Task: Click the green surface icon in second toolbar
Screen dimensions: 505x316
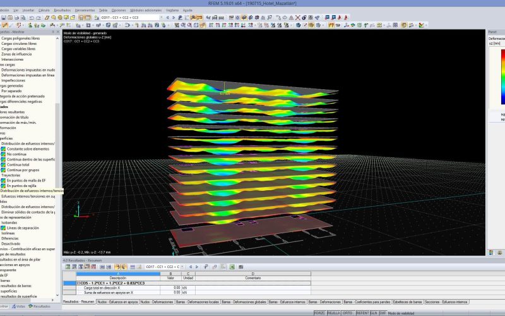Action: click(353, 25)
